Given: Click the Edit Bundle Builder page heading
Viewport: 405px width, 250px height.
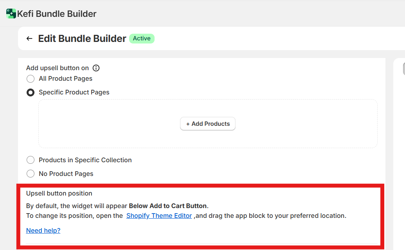Looking at the screenshot, I should point(82,38).
